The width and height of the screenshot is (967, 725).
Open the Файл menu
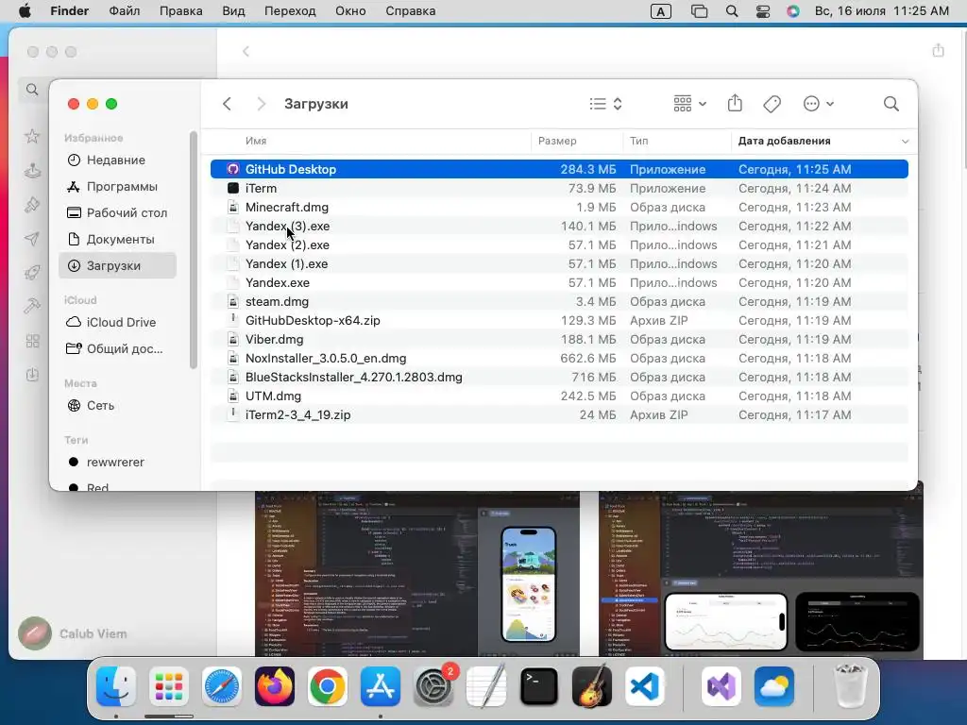click(x=125, y=11)
